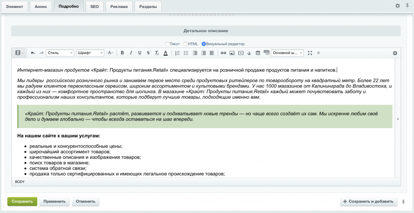Redo the last undone edit
This screenshot has height=213, width=414.
(x=41, y=53)
